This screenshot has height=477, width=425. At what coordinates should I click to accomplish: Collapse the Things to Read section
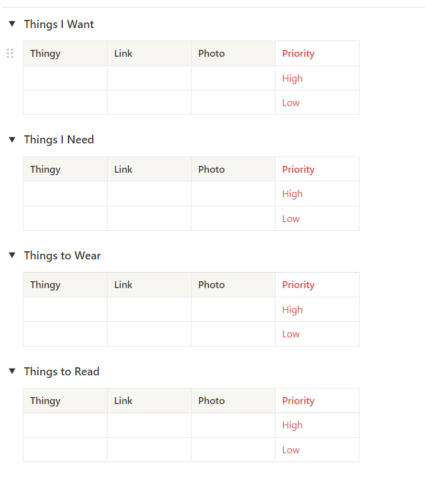coord(12,372)
